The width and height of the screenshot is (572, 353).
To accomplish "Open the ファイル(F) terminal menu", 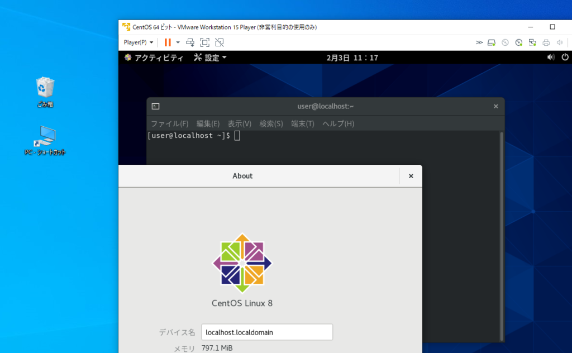I will coord(170,123).
